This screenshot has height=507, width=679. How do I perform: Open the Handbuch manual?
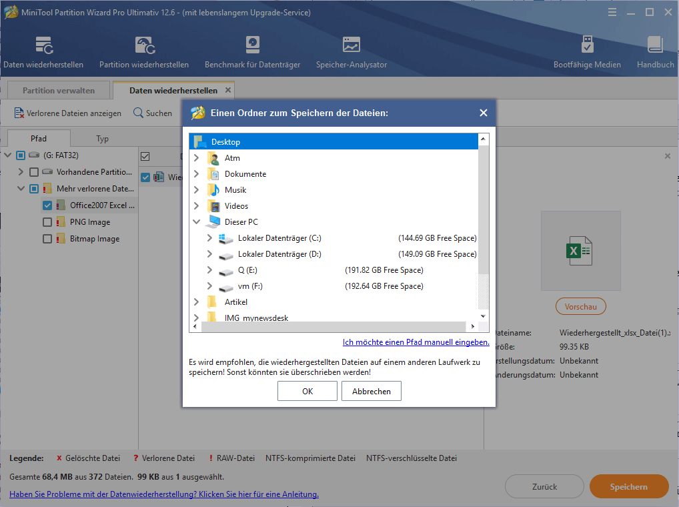coord(655,45)
